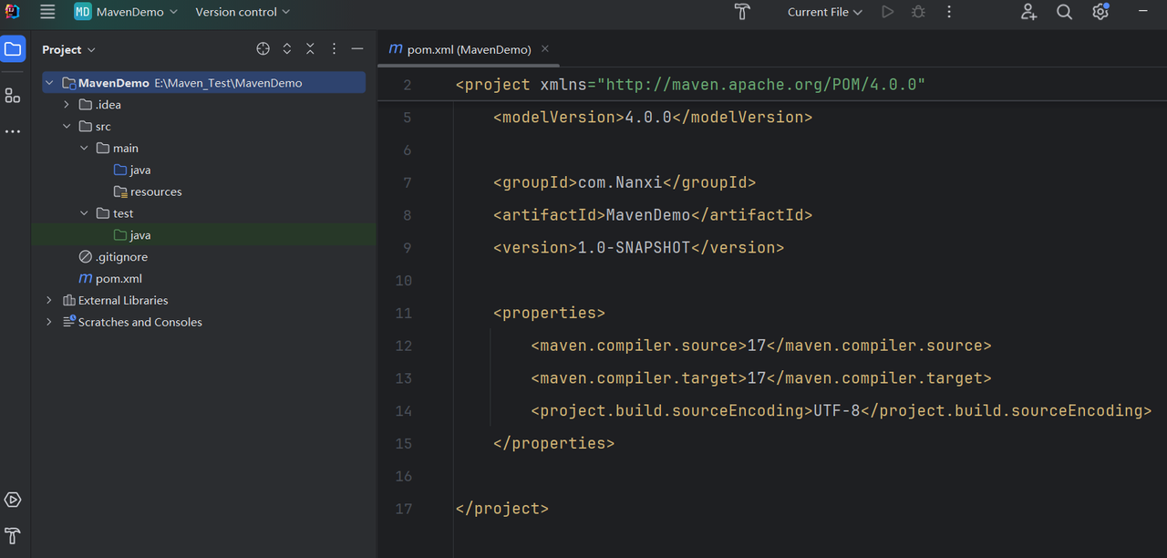Hide the Project panel with minimize icon
Viewport: 1167px width, 558px height.
(x=357, y=49)
